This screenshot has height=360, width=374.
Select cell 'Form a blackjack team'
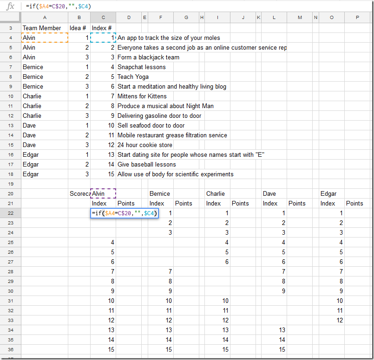[148, 58]
